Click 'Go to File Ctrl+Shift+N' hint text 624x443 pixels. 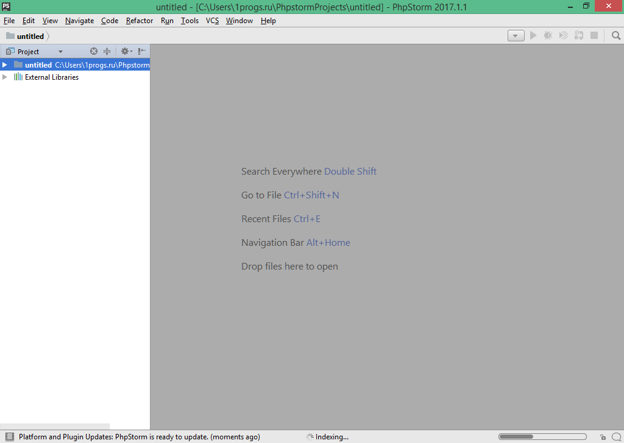(x=290, y=195)
